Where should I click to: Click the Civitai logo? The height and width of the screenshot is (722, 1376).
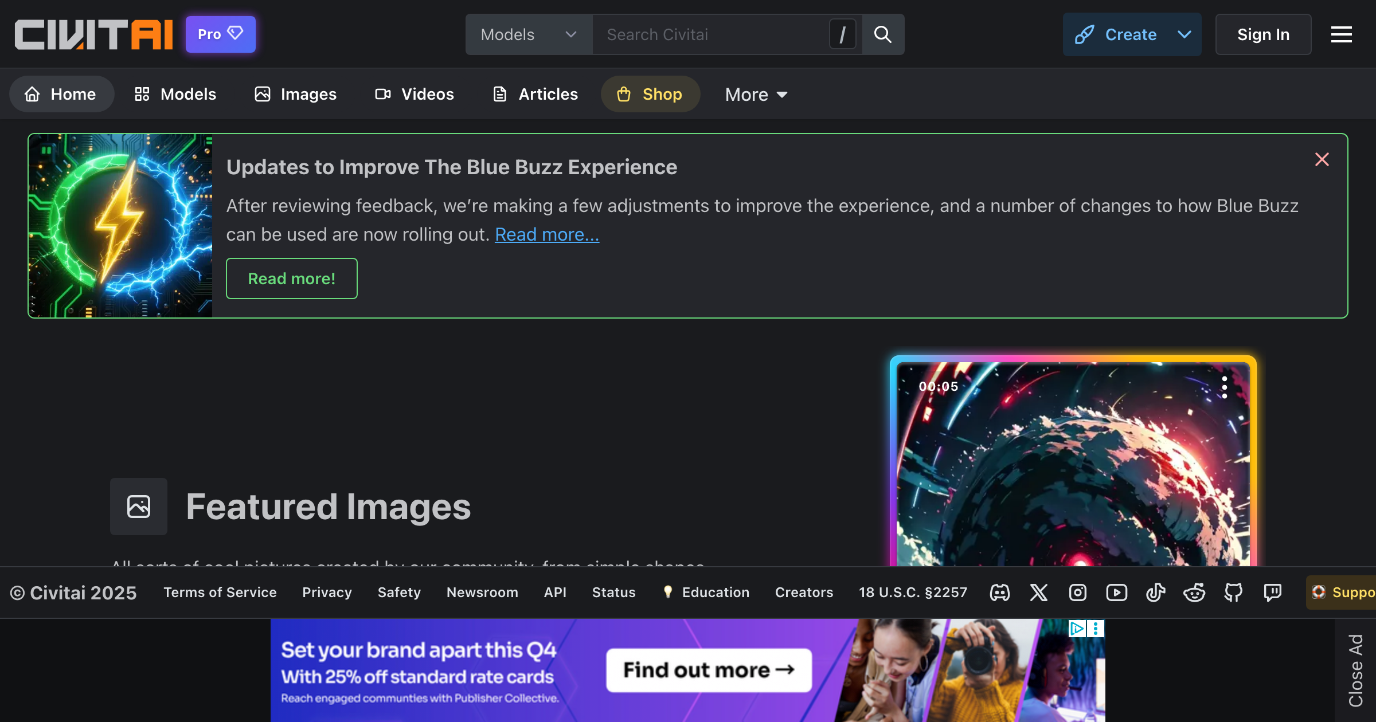(x=94, y=34)
